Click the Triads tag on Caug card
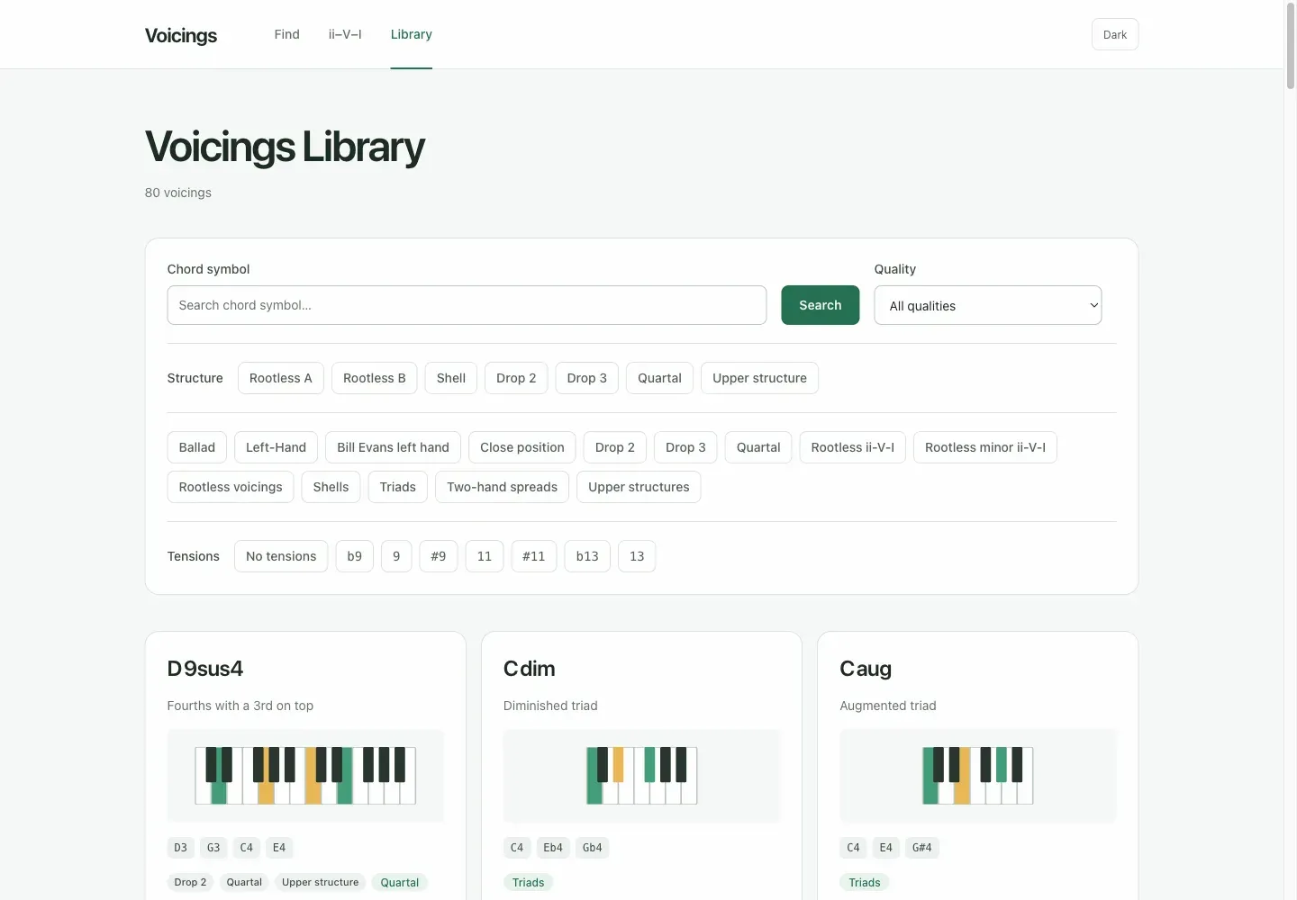Image resolution: width=1297 pixels, height=900 pixels. (865, 883)
